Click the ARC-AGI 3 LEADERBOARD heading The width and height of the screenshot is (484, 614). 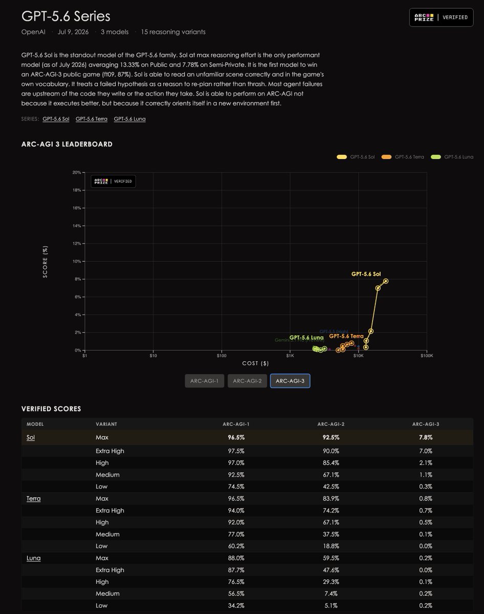click(x=67, y=144)
